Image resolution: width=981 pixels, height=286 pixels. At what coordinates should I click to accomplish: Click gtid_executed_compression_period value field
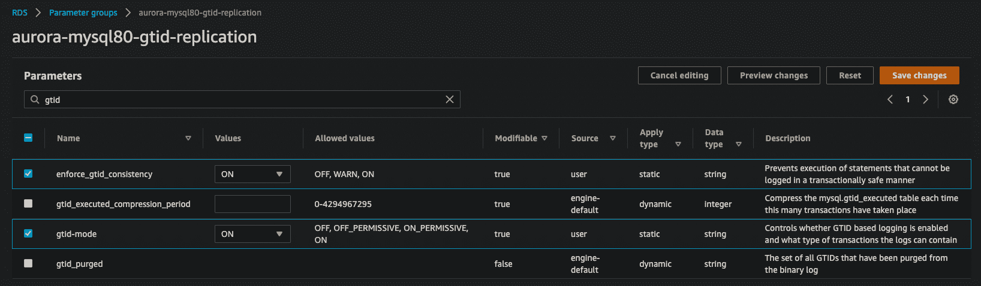252,204
